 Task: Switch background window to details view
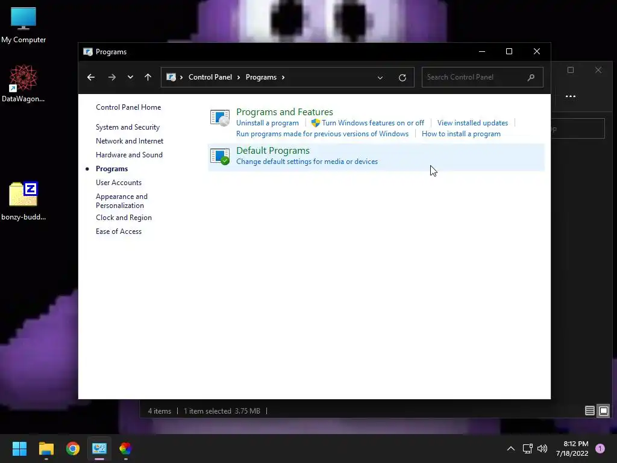pos(589,411)
